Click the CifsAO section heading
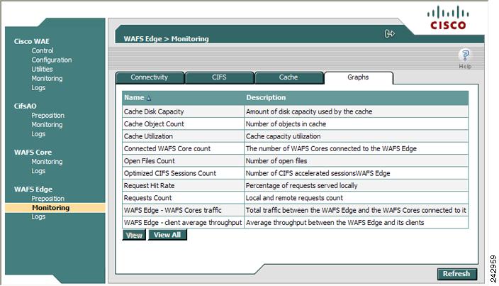Image resolution: width=499 pixels, height=286 pixels. (25, 106)
